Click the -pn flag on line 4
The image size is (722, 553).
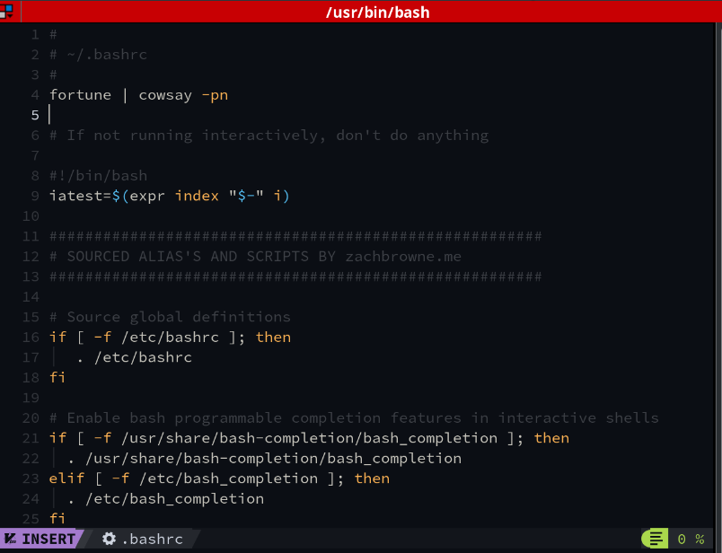(x=215, y=96)
